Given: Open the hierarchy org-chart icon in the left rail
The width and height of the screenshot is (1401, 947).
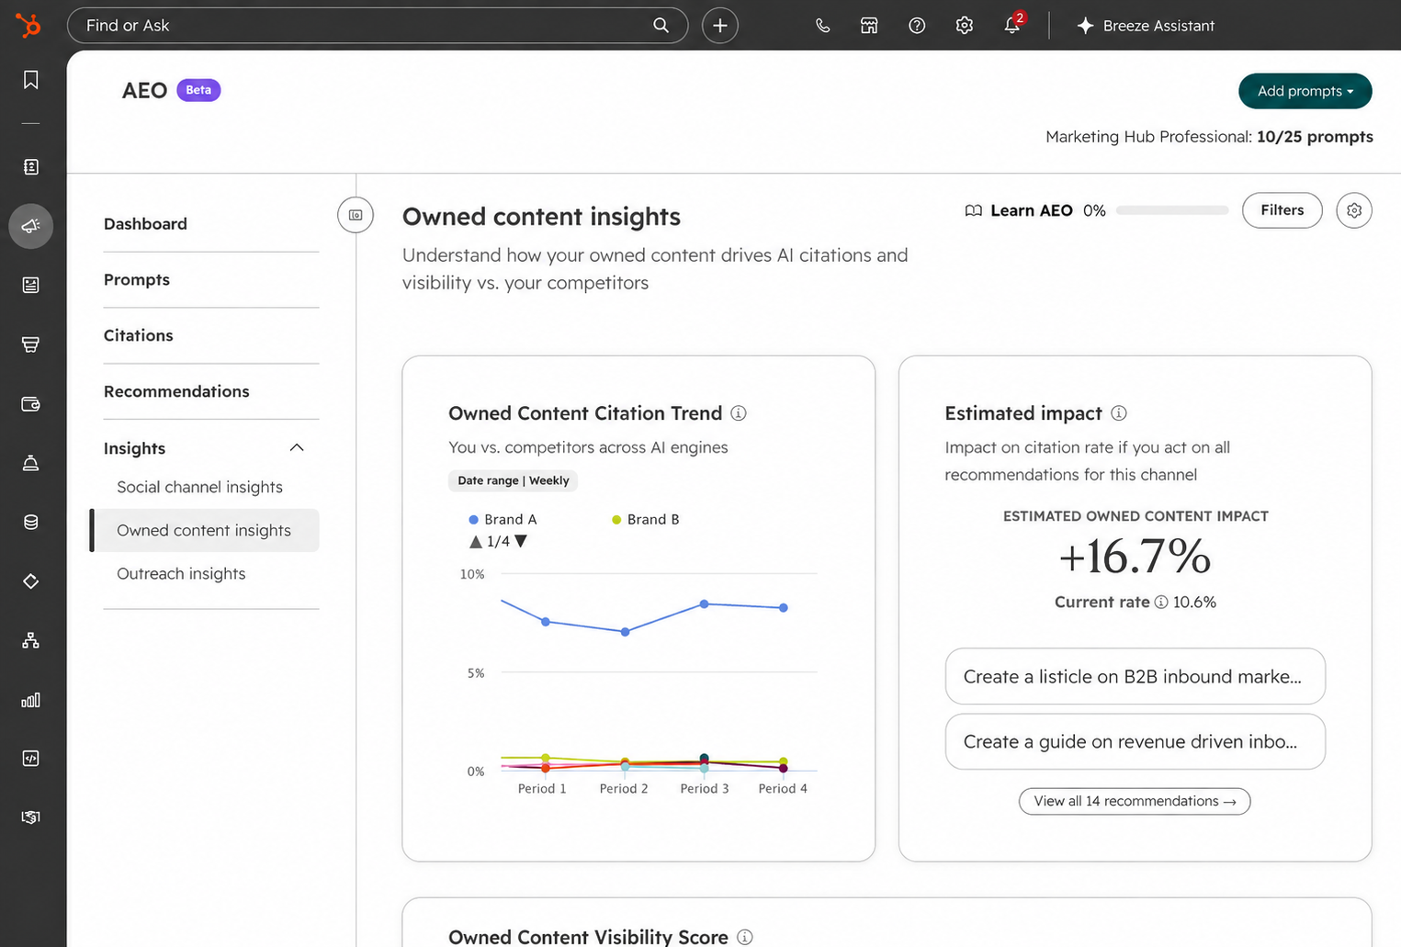Looking at the screenshot, I should [x=31, y=640].
